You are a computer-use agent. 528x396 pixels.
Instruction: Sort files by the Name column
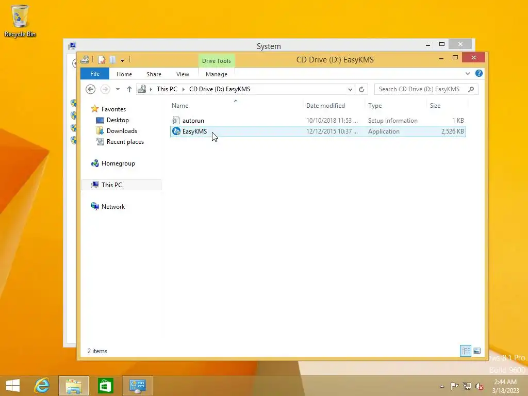[x=180, y=105]
